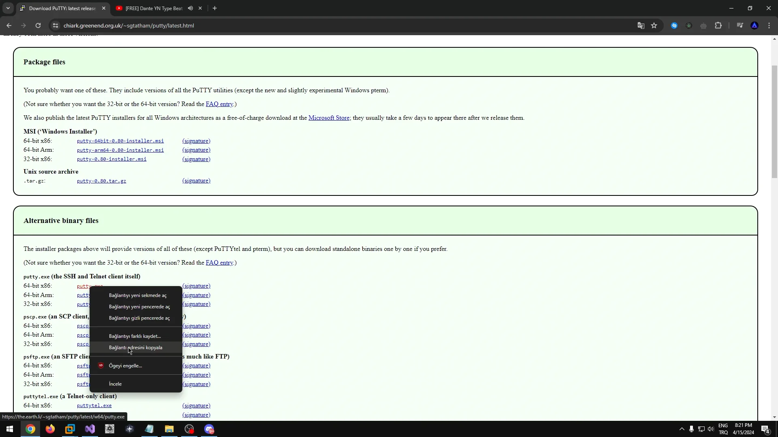Open the three-dot Chrome menu
778x437 pixels.
pyautogui.click(x=769, y=25)
